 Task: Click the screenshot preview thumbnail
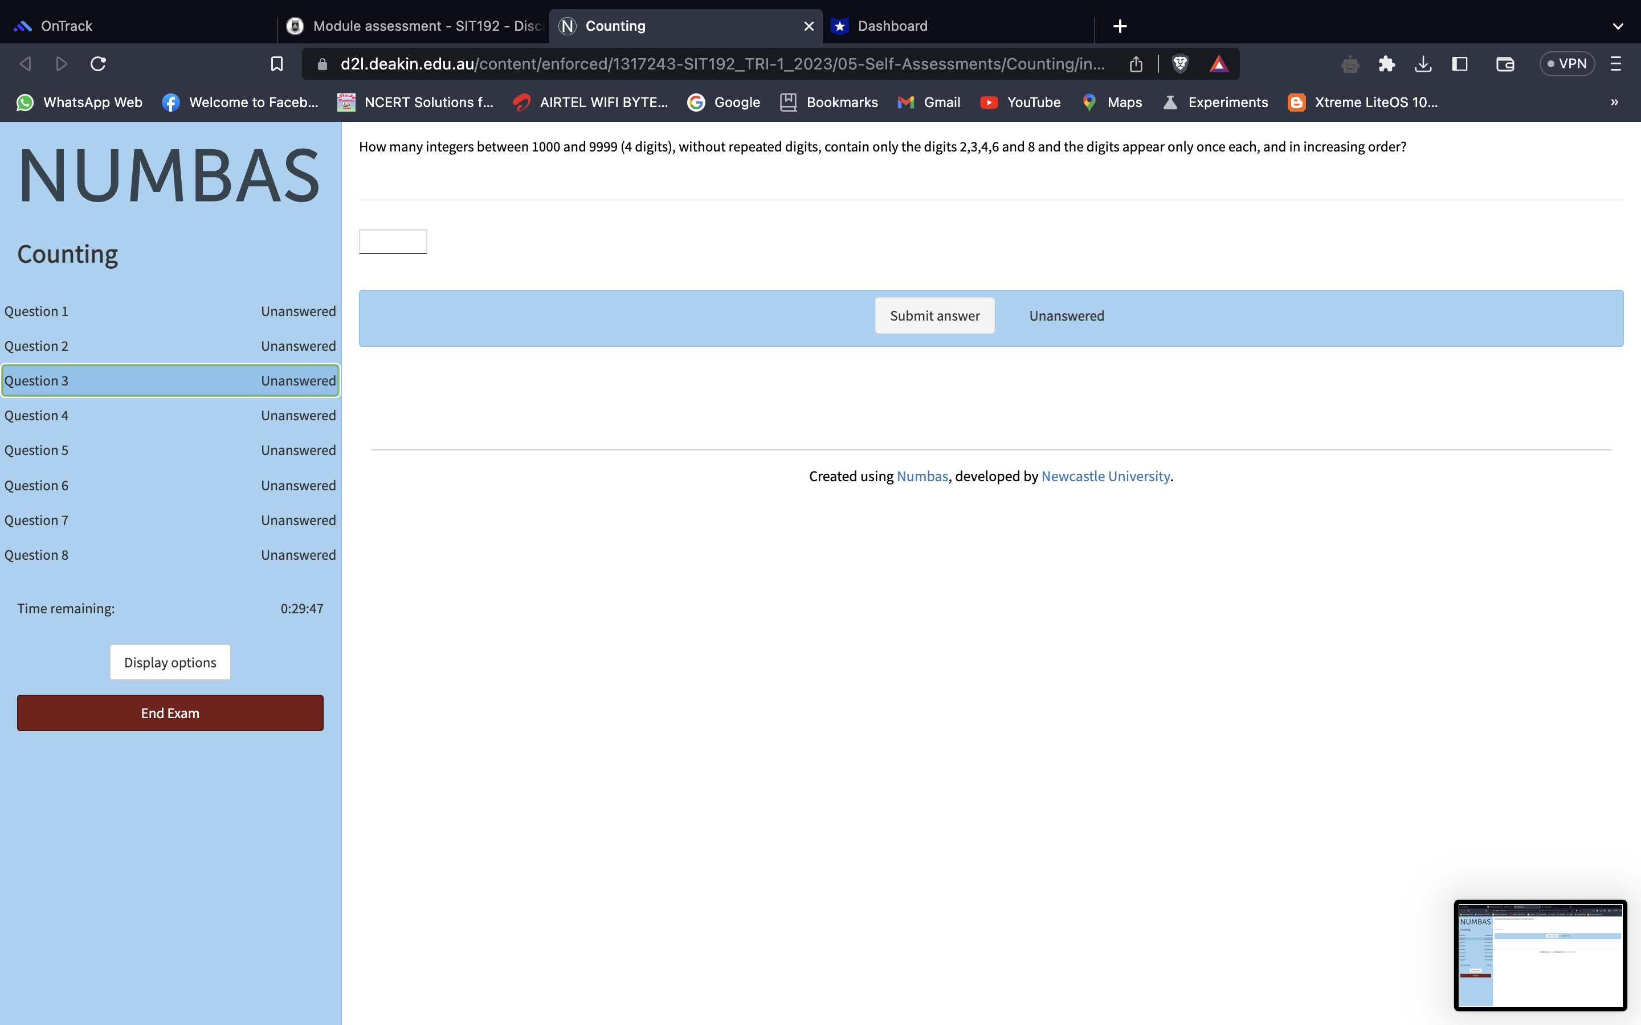pyautogui.click(x=1539, y=954)
